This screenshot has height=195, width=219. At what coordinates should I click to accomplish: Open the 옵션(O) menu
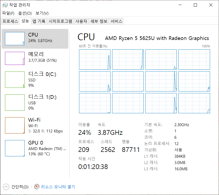click(25, 13)
